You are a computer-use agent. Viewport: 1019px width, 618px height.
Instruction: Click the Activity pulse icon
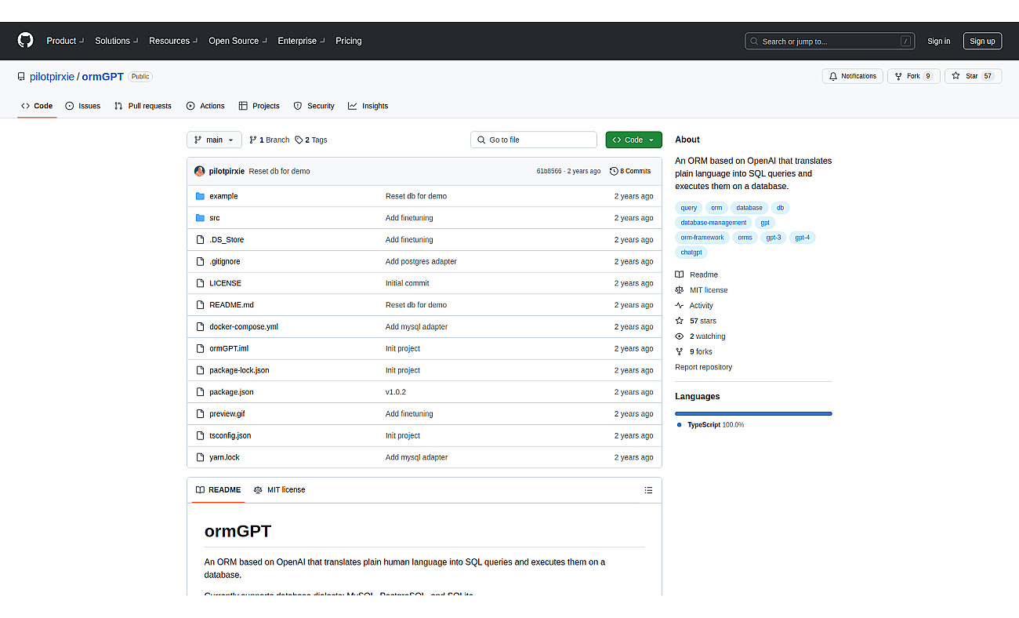coord(680,306)
